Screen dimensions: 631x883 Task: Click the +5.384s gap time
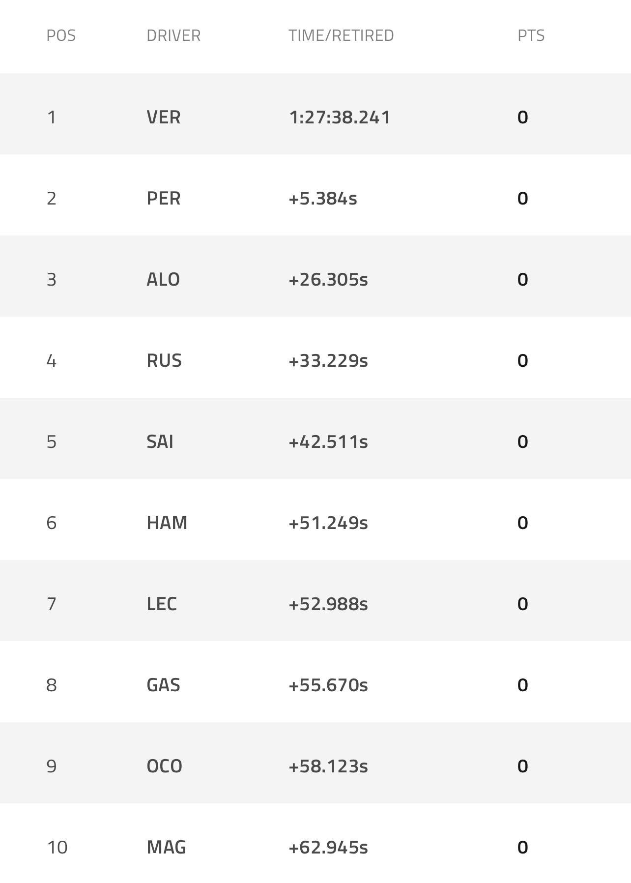tap(323, 199)
